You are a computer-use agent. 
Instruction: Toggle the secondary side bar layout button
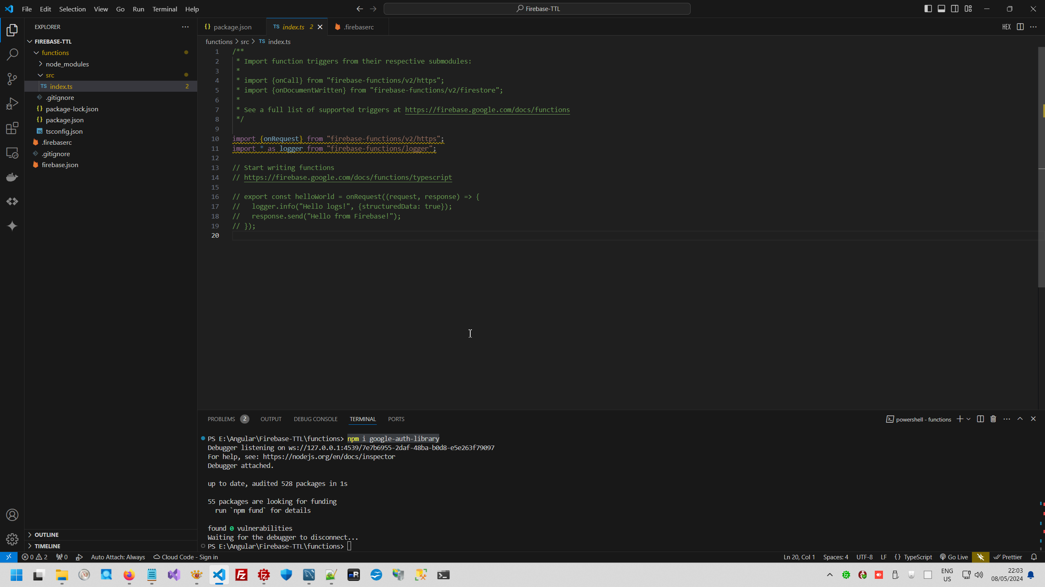[x=955, y=9]
